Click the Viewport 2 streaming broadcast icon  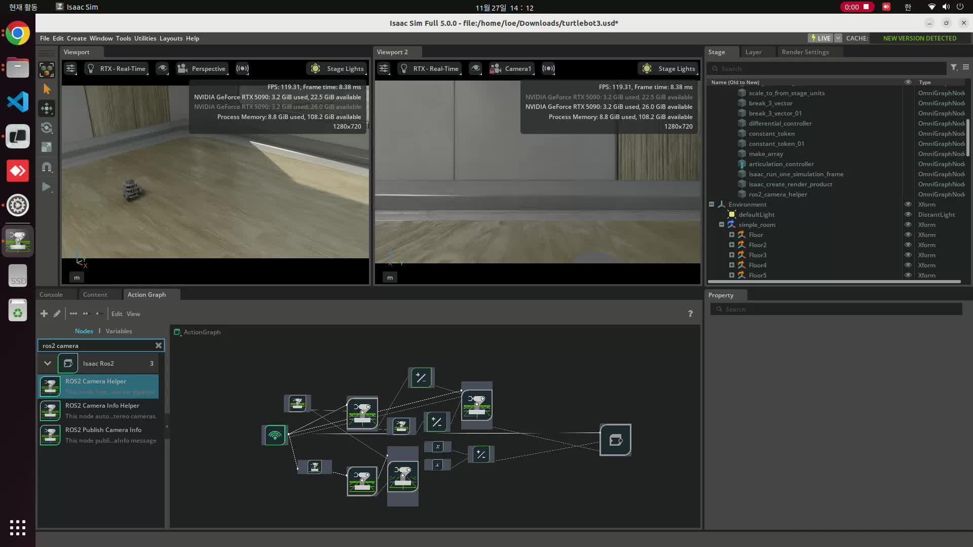pos(548,68)
